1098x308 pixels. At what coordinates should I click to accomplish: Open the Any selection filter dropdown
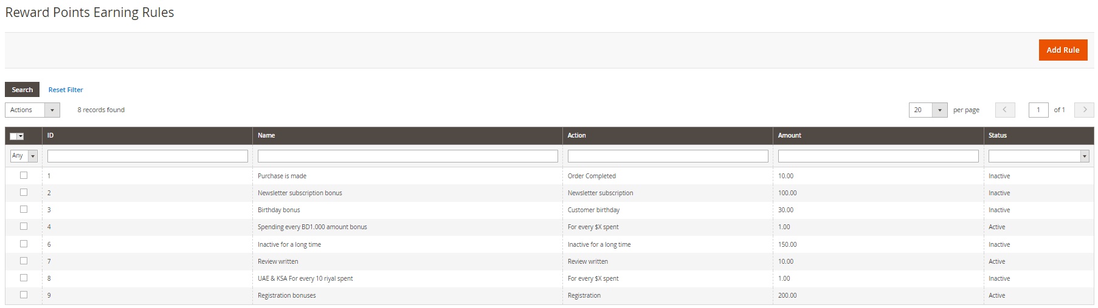coord(24,156)
